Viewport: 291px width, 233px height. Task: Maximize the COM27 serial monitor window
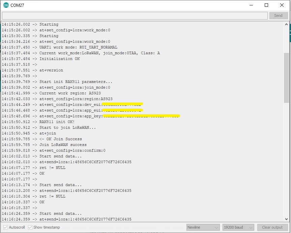click(x=266, y=5)
